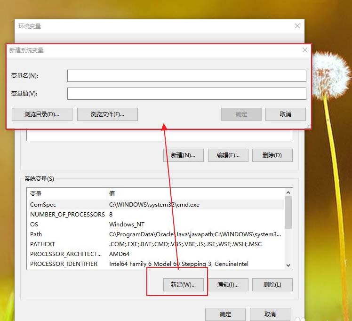352x321 pixels.
Task: Click the AMD64 value
Action: point(119,254)
